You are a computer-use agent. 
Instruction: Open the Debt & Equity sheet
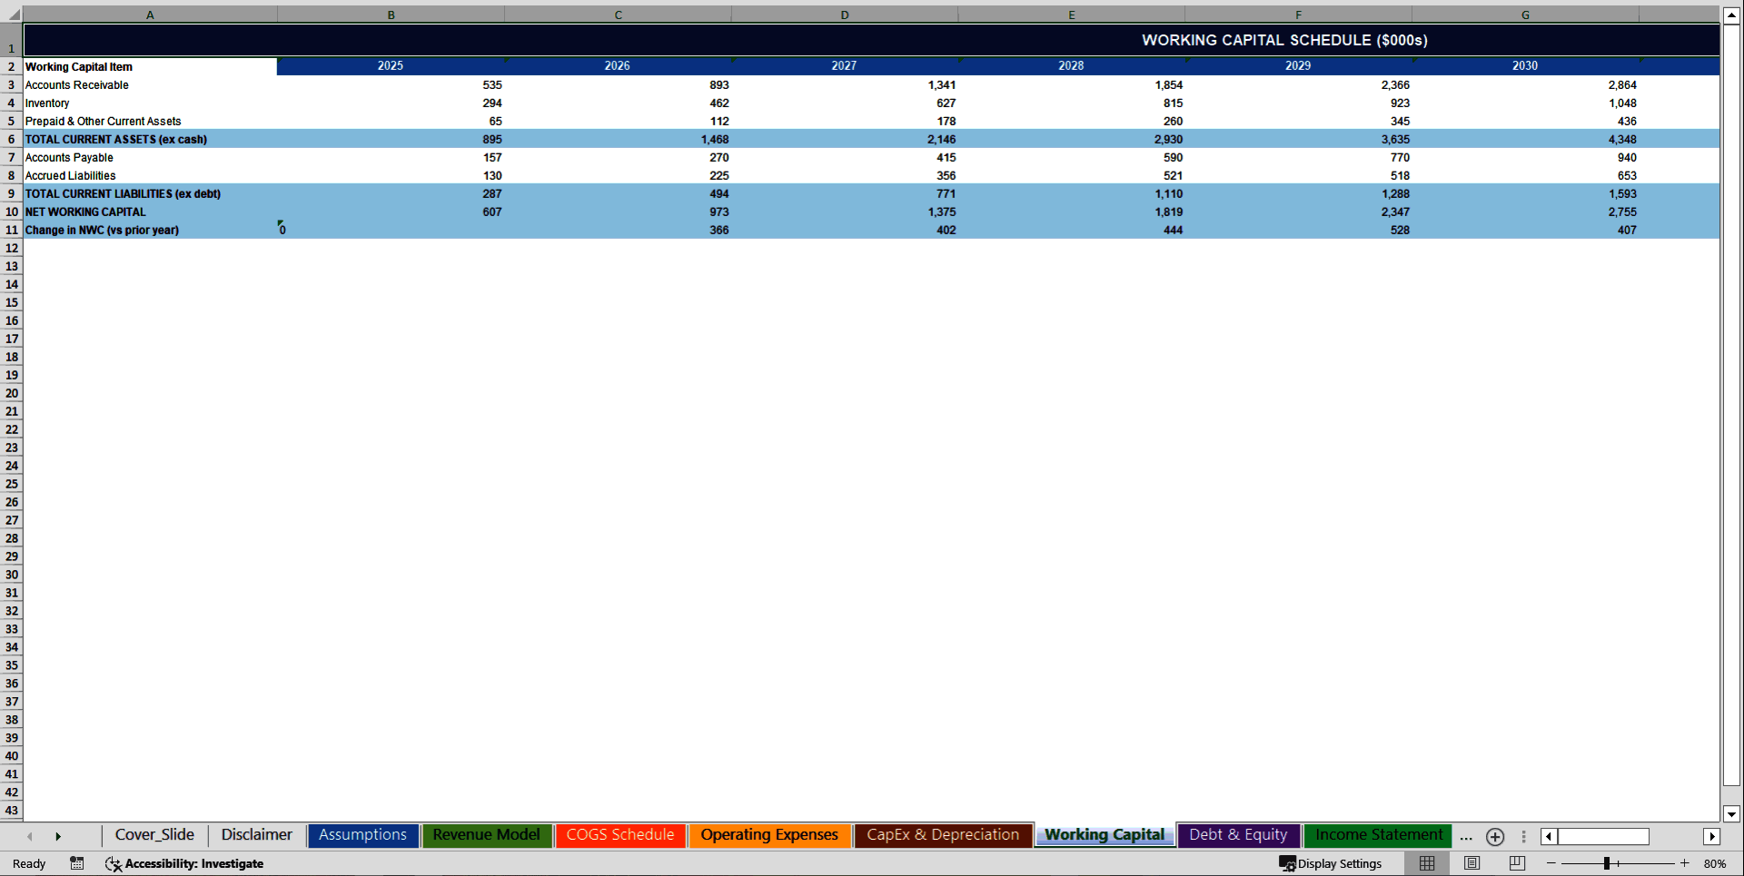[x=1237, y=834]
